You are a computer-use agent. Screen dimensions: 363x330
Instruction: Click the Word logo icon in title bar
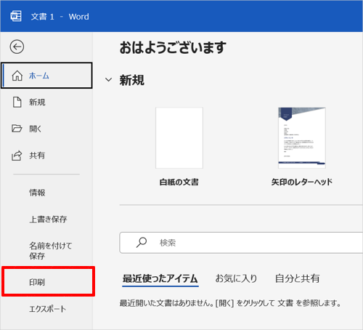[x=16, y=17]
